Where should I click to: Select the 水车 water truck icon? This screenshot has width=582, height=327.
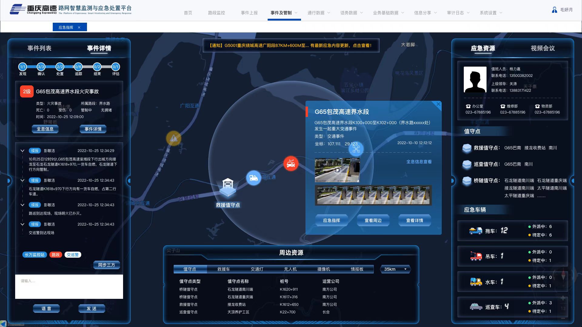475,282
